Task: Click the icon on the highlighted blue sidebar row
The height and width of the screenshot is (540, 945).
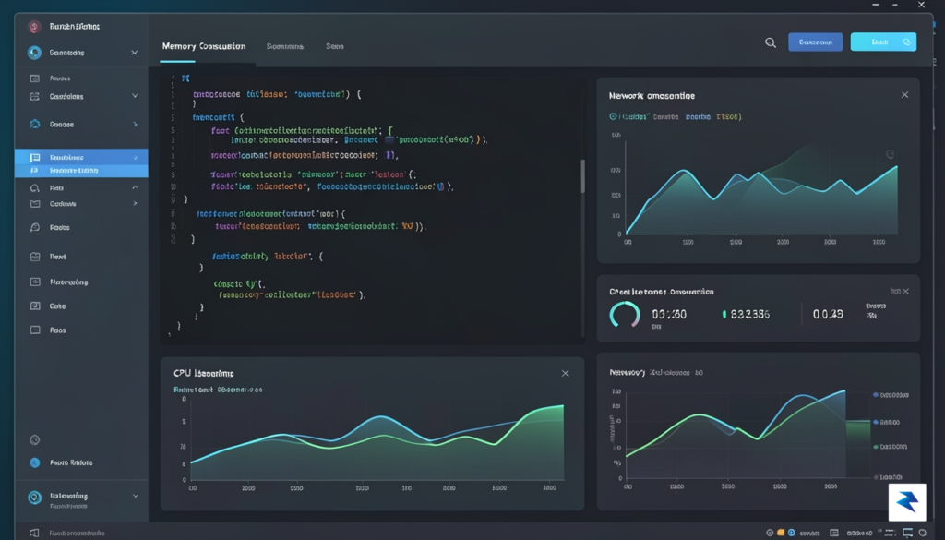Action: click(x=35, y=157)
